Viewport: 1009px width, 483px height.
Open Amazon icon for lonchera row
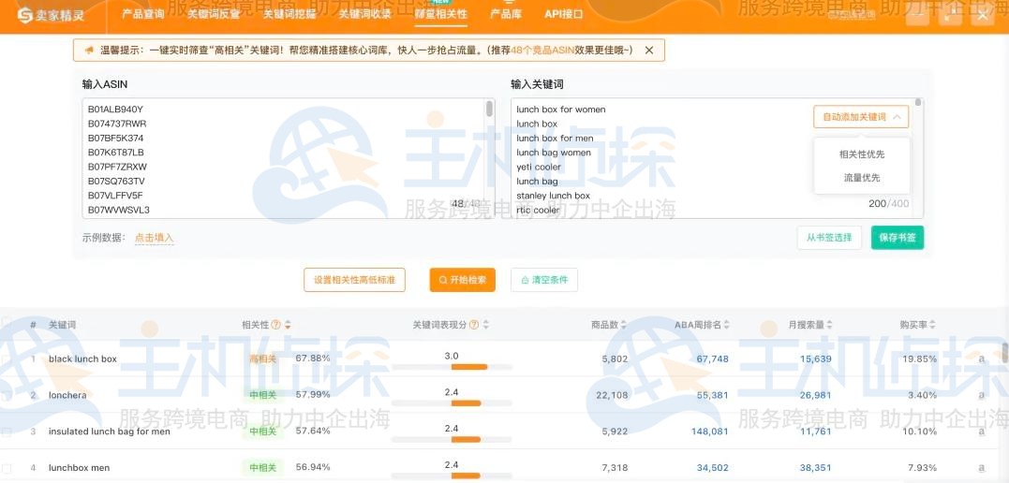click(x=981, y=395)
